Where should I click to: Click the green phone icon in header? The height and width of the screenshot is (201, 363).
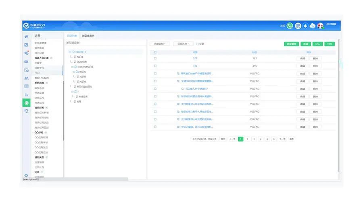click(290, 26)
